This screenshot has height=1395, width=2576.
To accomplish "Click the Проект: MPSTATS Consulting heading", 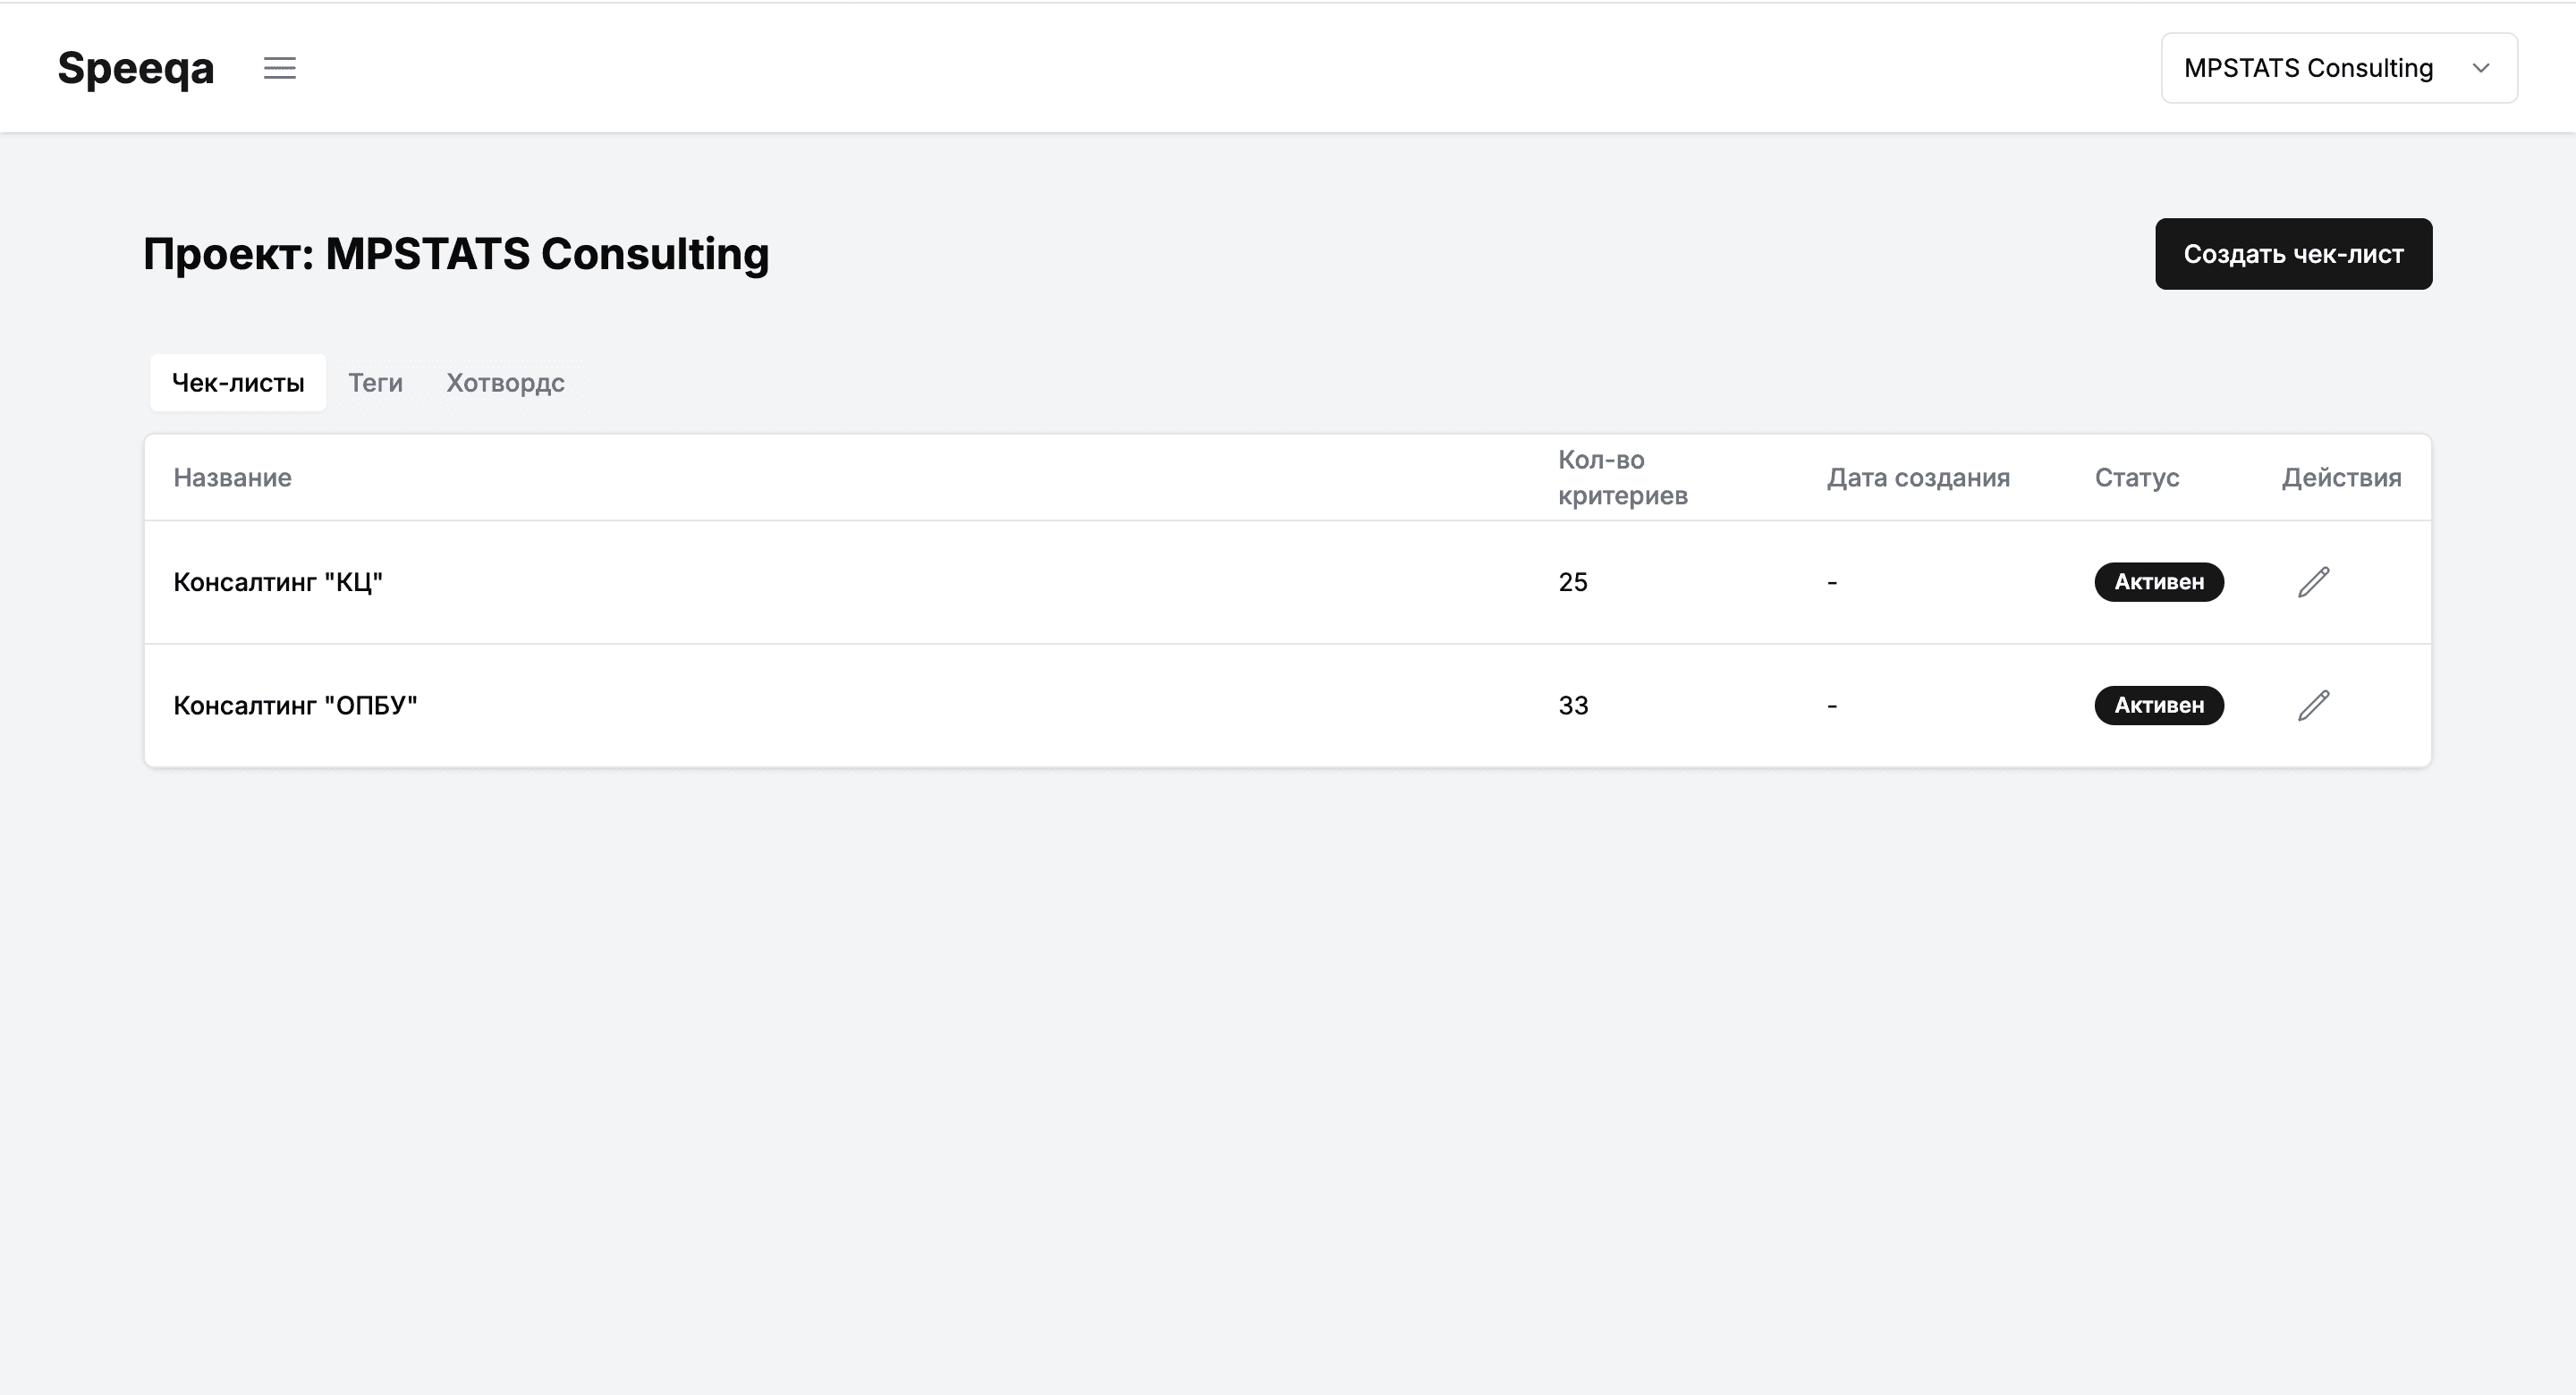I will tap(456, 254).
